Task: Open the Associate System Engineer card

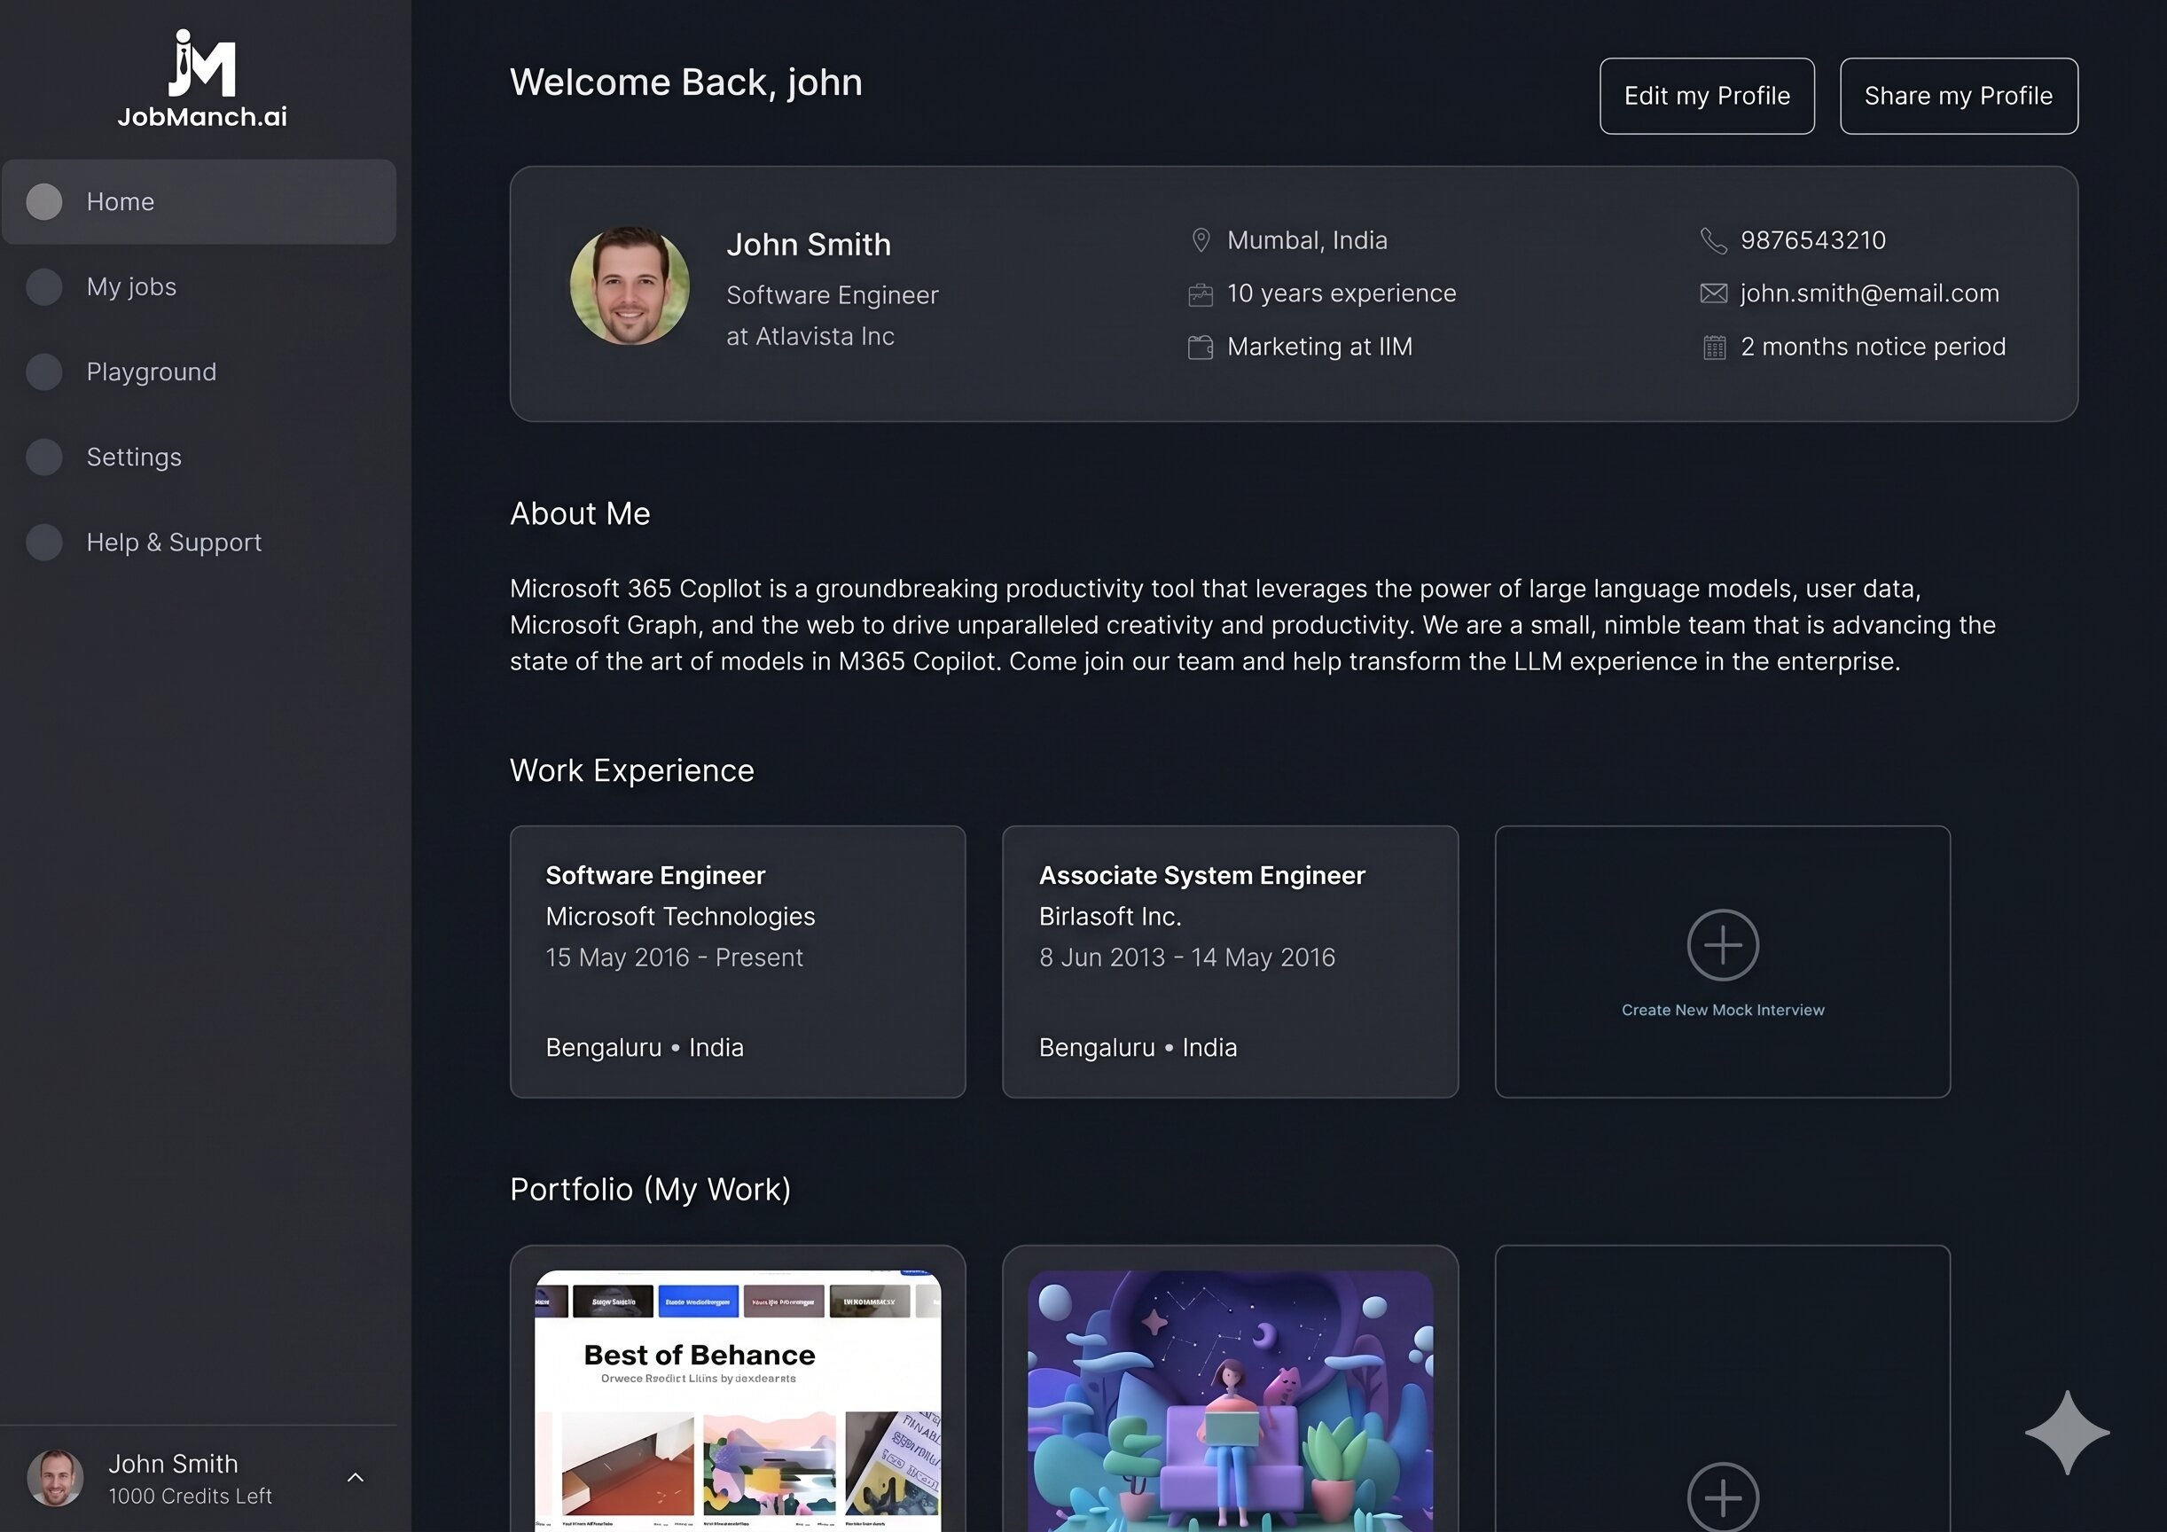Action: [1230, 962]
